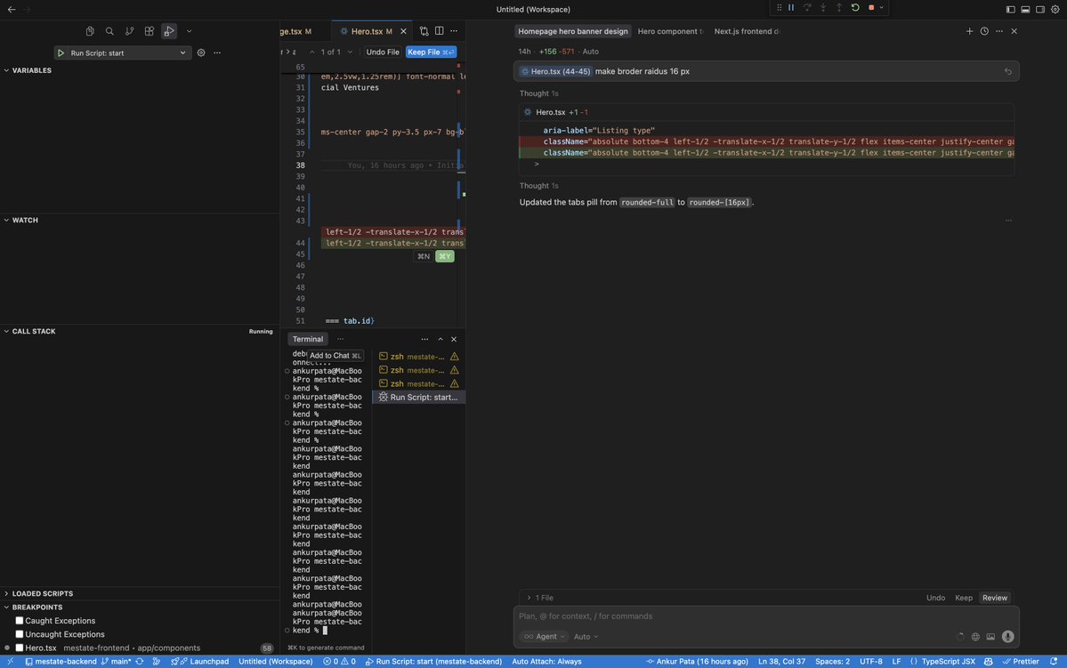Toggle the Hero.tsx breakpoint checkbox
Viewport: 1067px width, 668px height.
(19, 648)
